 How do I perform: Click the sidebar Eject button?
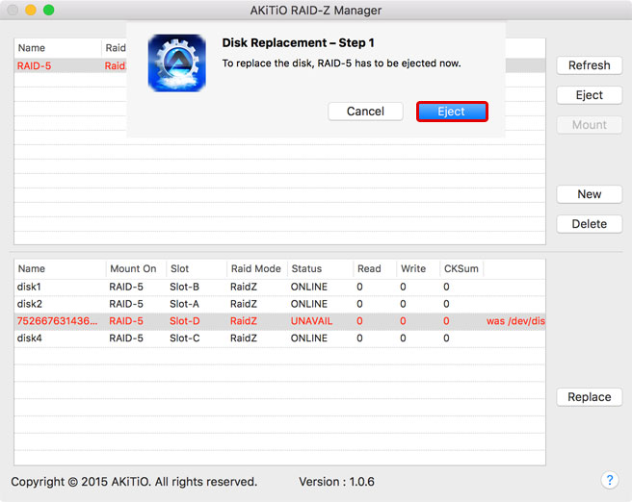pos(589,95)
